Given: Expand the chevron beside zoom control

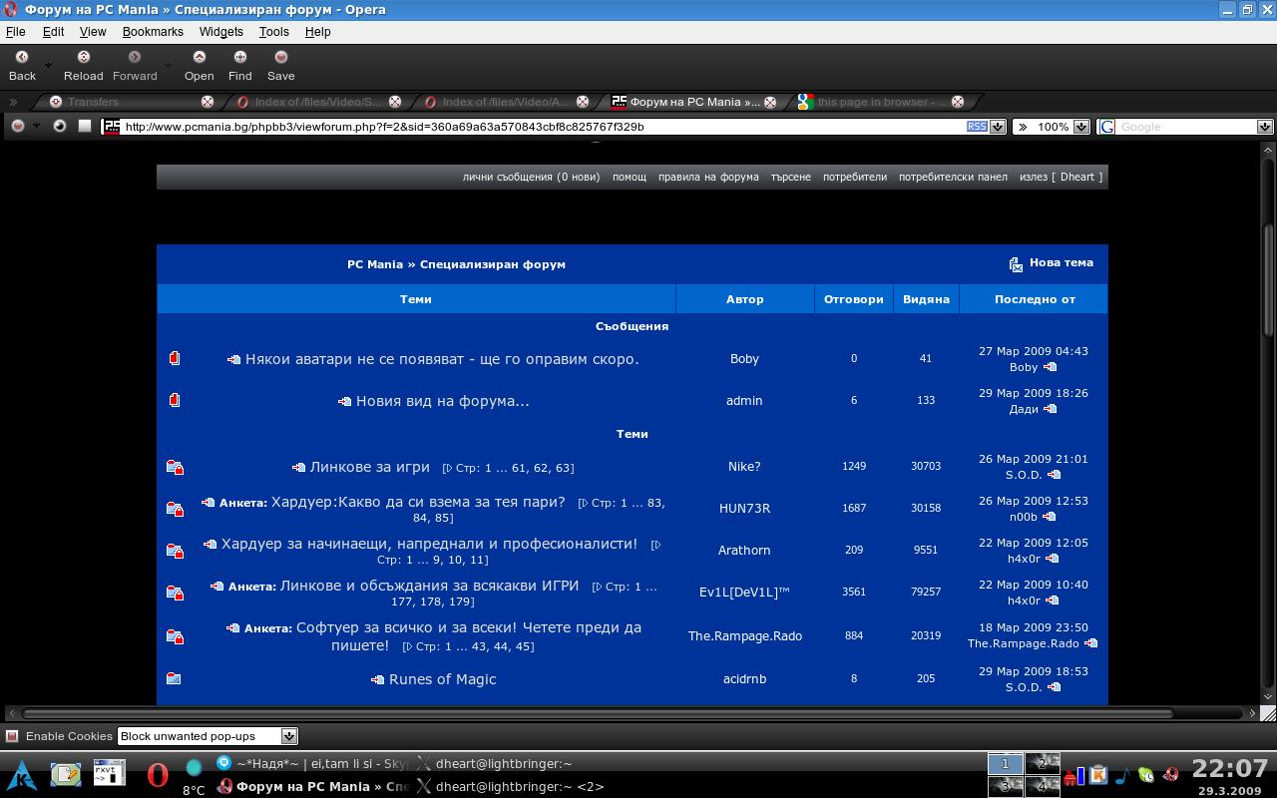Looking at the screenshot, I should (x=1022, y=127).
